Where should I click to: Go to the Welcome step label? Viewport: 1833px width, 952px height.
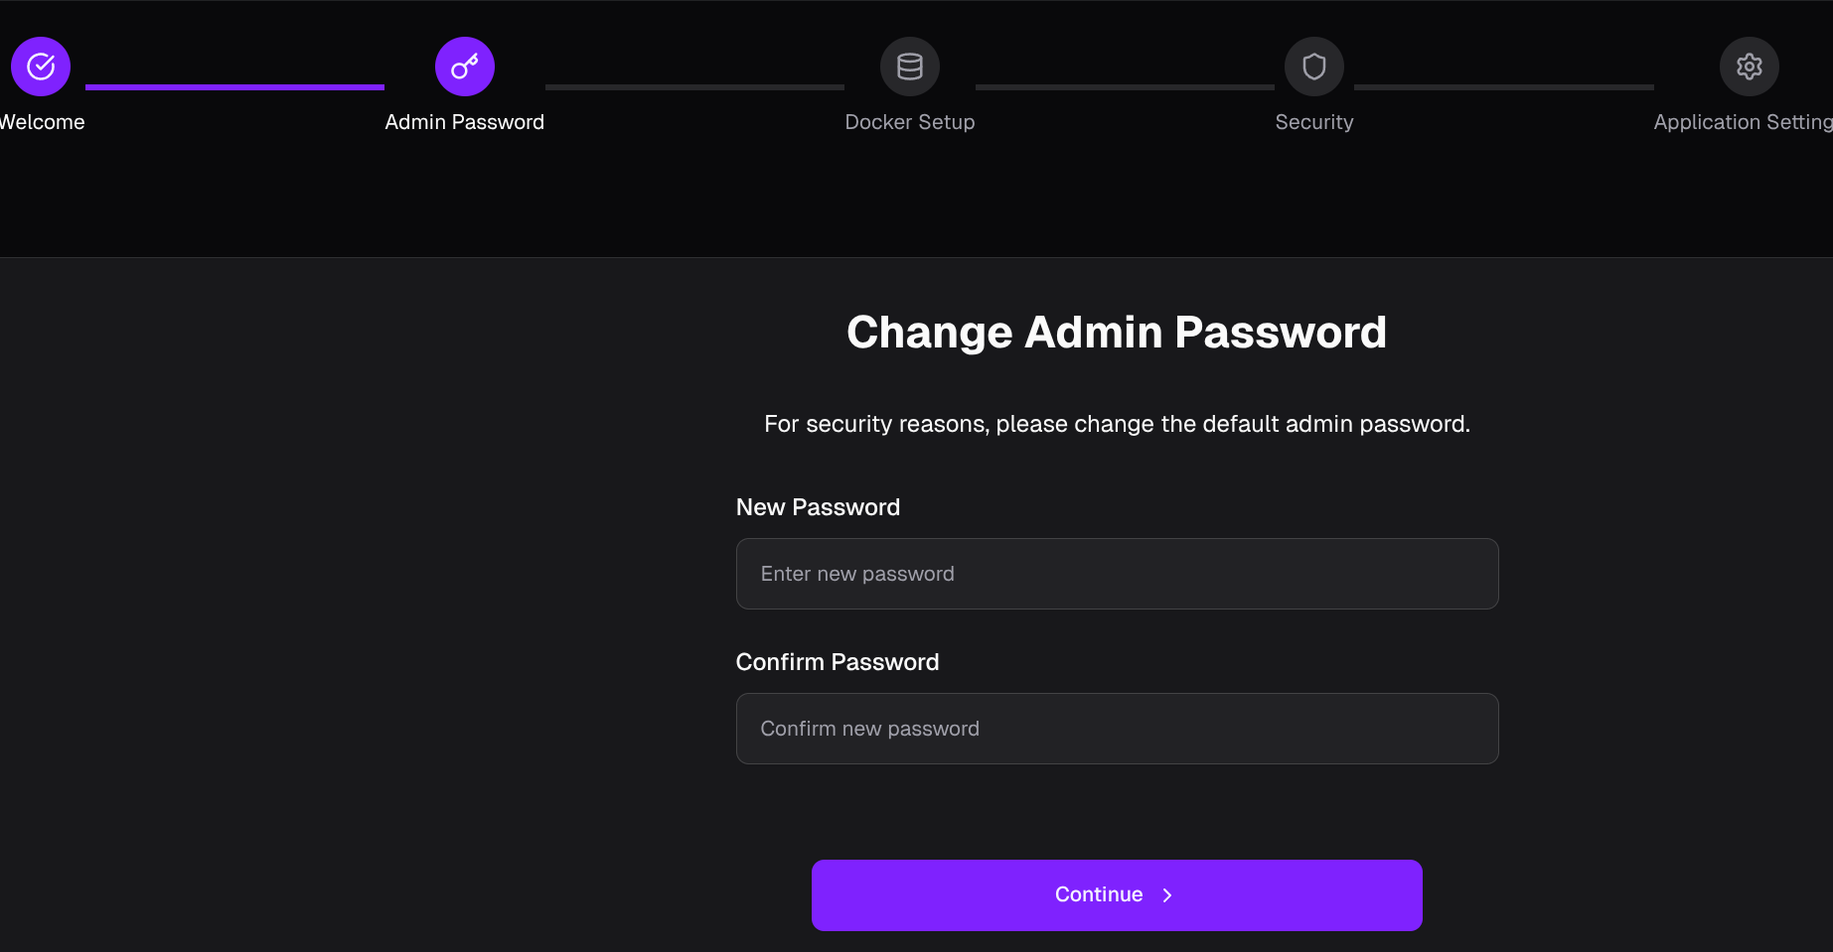tap(42, 122)
